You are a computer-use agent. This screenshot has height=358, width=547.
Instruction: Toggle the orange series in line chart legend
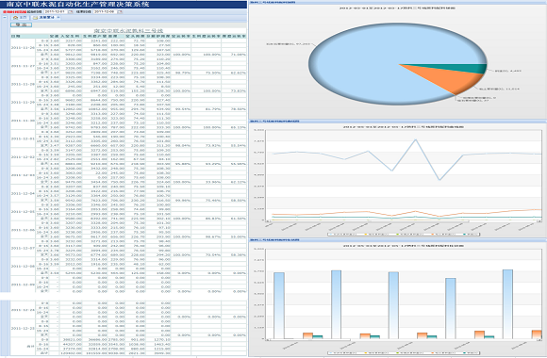click(444, 235)
